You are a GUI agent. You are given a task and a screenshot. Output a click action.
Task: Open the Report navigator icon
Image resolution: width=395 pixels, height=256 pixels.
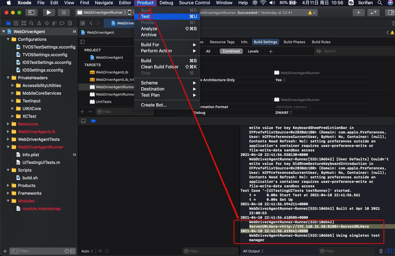click(x=70, y=23)
